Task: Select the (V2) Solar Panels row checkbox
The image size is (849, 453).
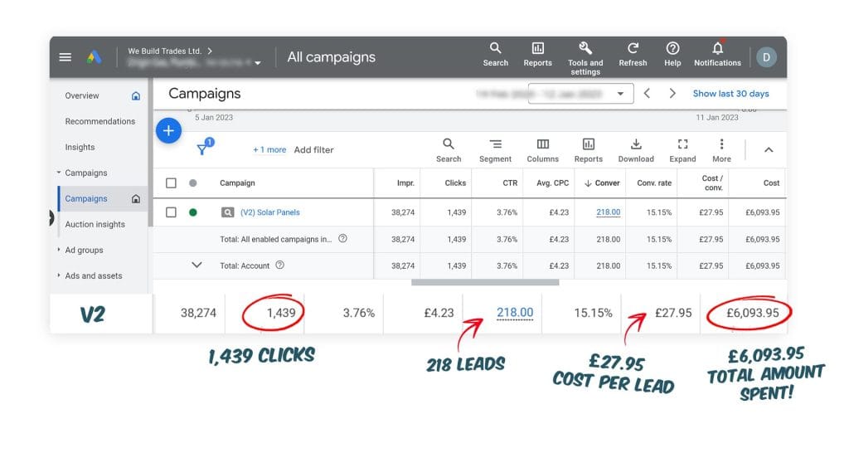Action: point(171,212)
